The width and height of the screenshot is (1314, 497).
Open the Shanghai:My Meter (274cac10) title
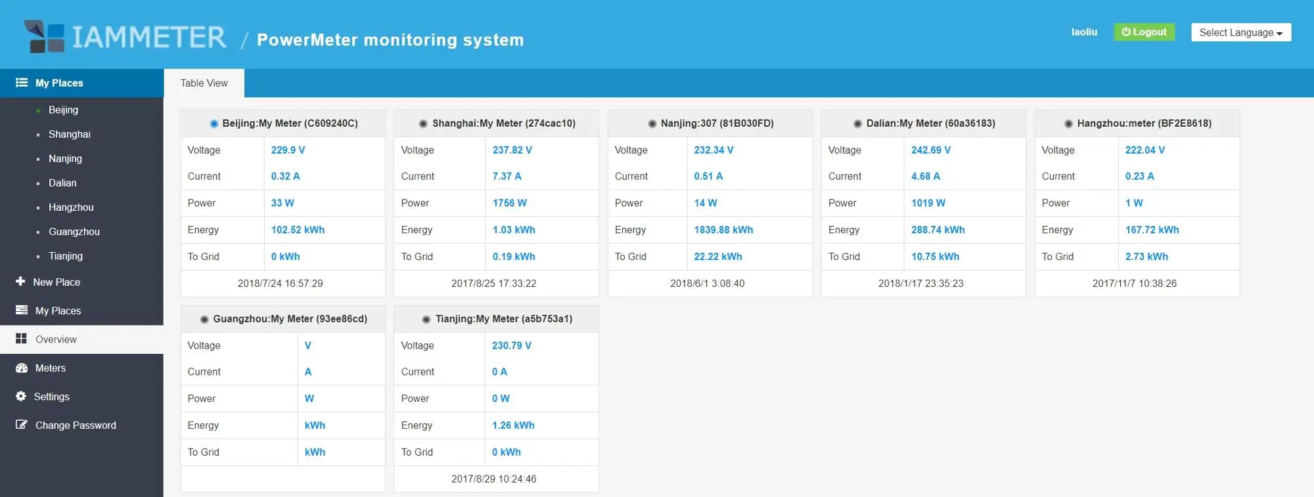click(504, 123)
